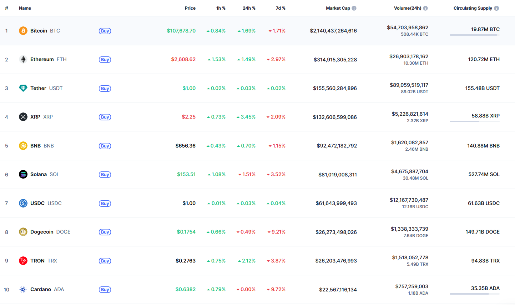Click TRON's market cap $26,203,476,993
Screen dimensions: 515x305
[x=336, y=261]
